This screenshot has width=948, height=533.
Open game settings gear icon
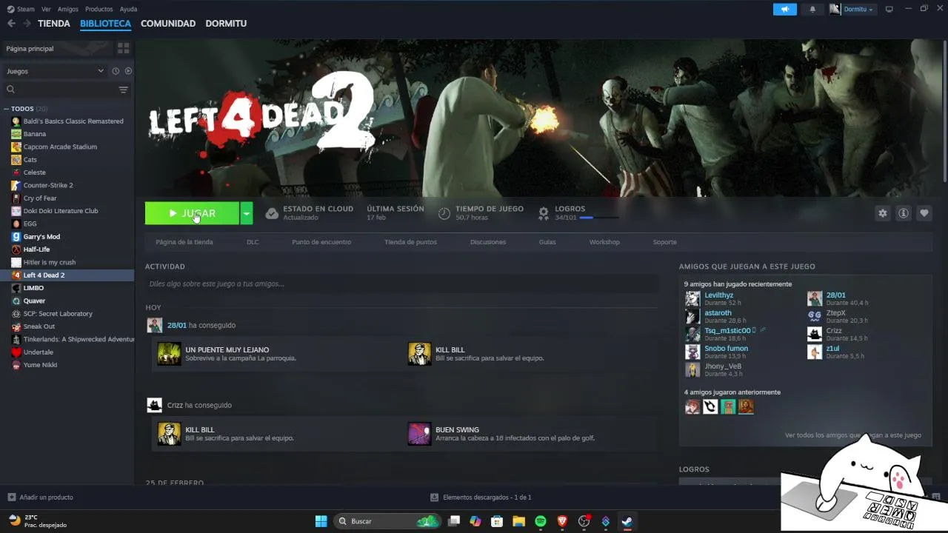coord(882,213)
